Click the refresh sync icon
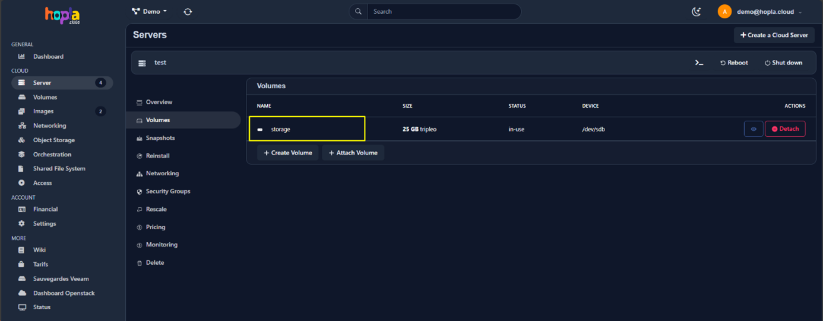This screenshot has height=321, width=823. point(188,11)
